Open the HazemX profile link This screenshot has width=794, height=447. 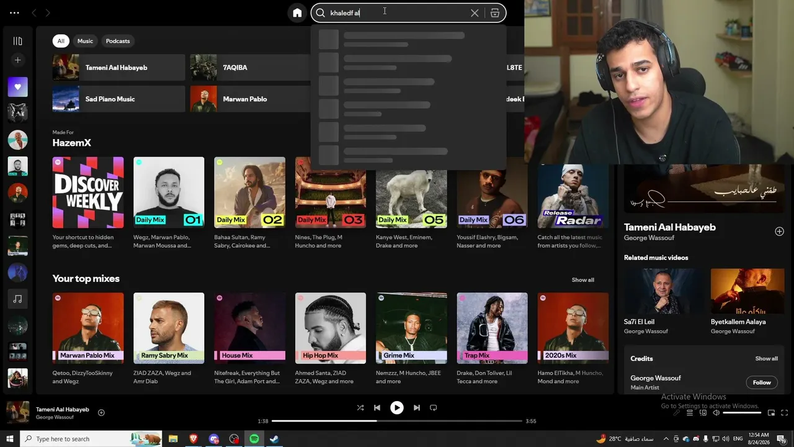click(72, 143)
